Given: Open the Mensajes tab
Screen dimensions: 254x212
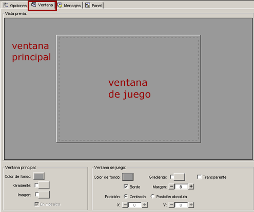Looking at the screenshot, I should (x=69, y=6).
